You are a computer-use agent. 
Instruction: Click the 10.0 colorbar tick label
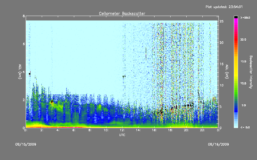point(243,84)
